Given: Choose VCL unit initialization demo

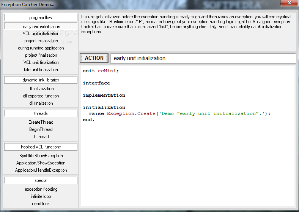Looking at the screenshot, I should pos(41,33).
